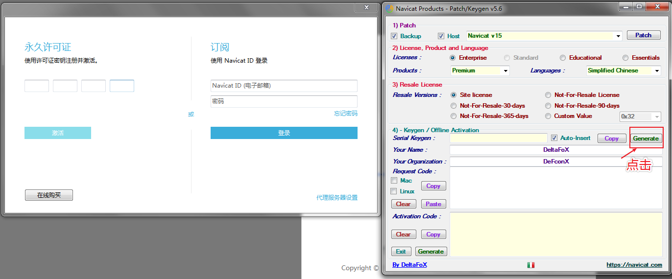Select the Educational license radio button
This screenshot has height=279, width=672.
[563, 58]
